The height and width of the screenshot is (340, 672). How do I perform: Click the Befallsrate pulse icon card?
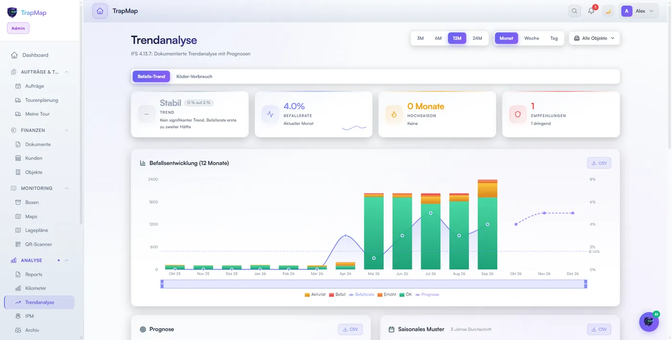point(270,114)
